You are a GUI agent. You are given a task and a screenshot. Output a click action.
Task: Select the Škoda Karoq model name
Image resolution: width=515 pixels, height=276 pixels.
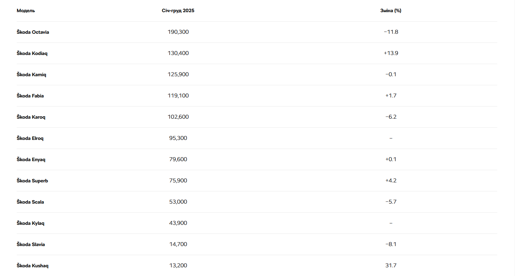(x=31, y=117)
